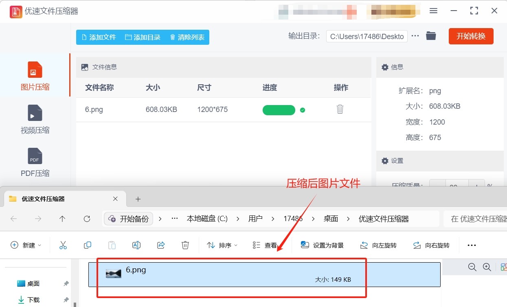Open the hamburger menu in title bar
Image resolution: width=507 pixels, height=307 pixels.
click(433, 11)
